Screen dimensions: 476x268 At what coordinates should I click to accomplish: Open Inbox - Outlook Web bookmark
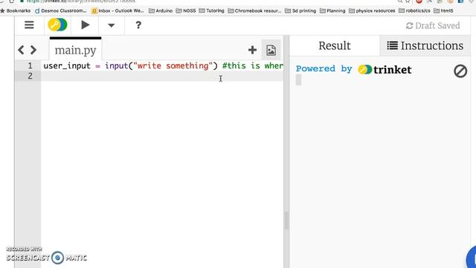click(x=118, y=10)
